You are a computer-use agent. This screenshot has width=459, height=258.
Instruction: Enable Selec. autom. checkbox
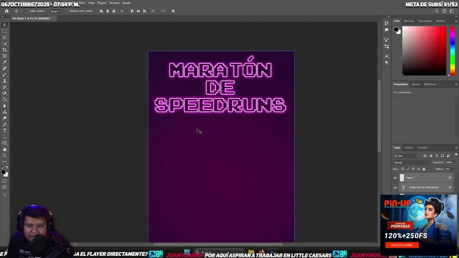27,11
